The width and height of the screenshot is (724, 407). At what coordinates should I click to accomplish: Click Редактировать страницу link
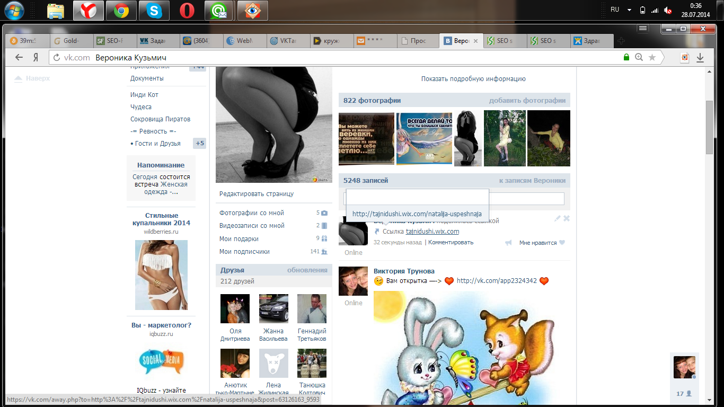[x=257, y=194]
